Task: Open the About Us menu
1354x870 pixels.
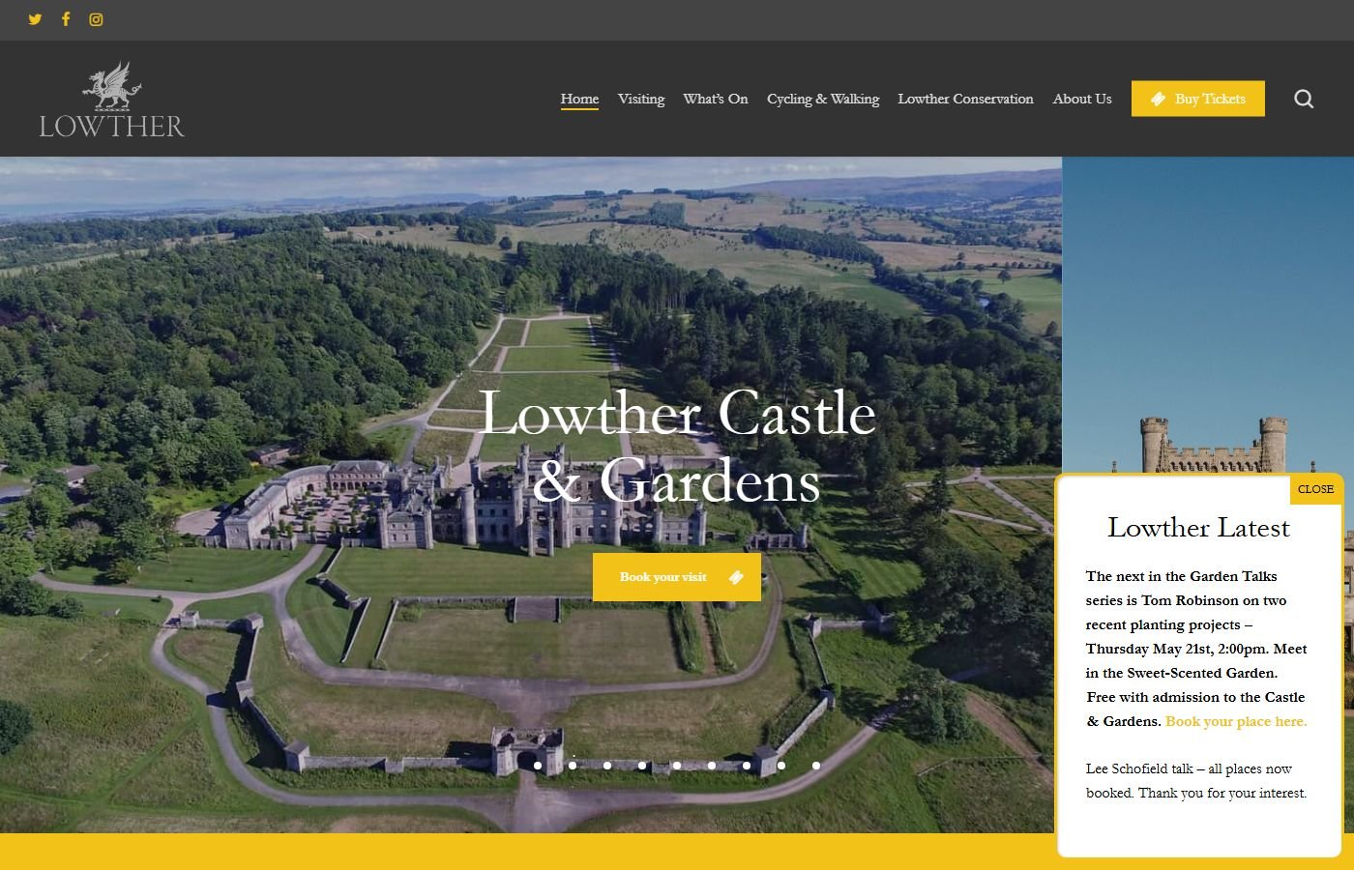Action: [1082, 99]
